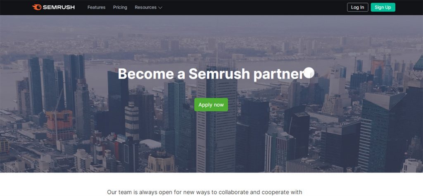Click the Apply now button
Screen dimensions: 423x196
point(211,105)
